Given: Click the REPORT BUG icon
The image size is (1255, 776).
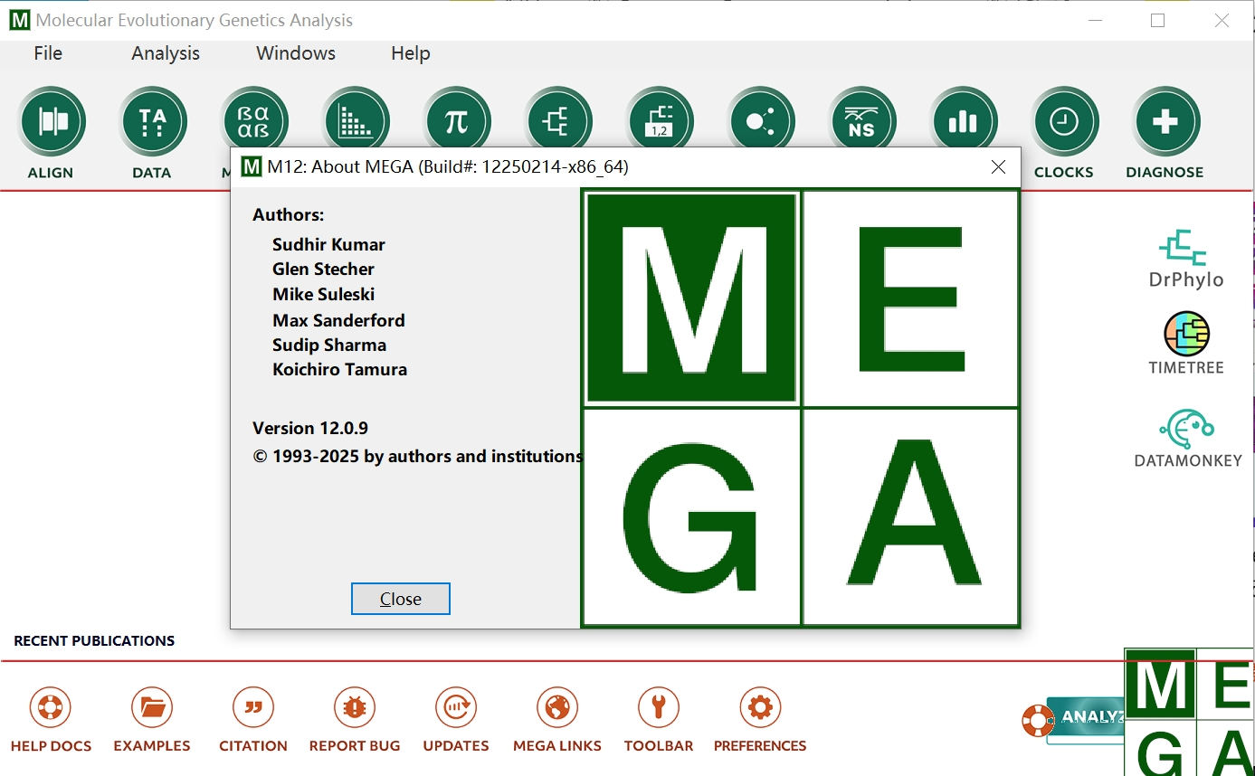Looking at the screenshot, I should click(355, 707).
